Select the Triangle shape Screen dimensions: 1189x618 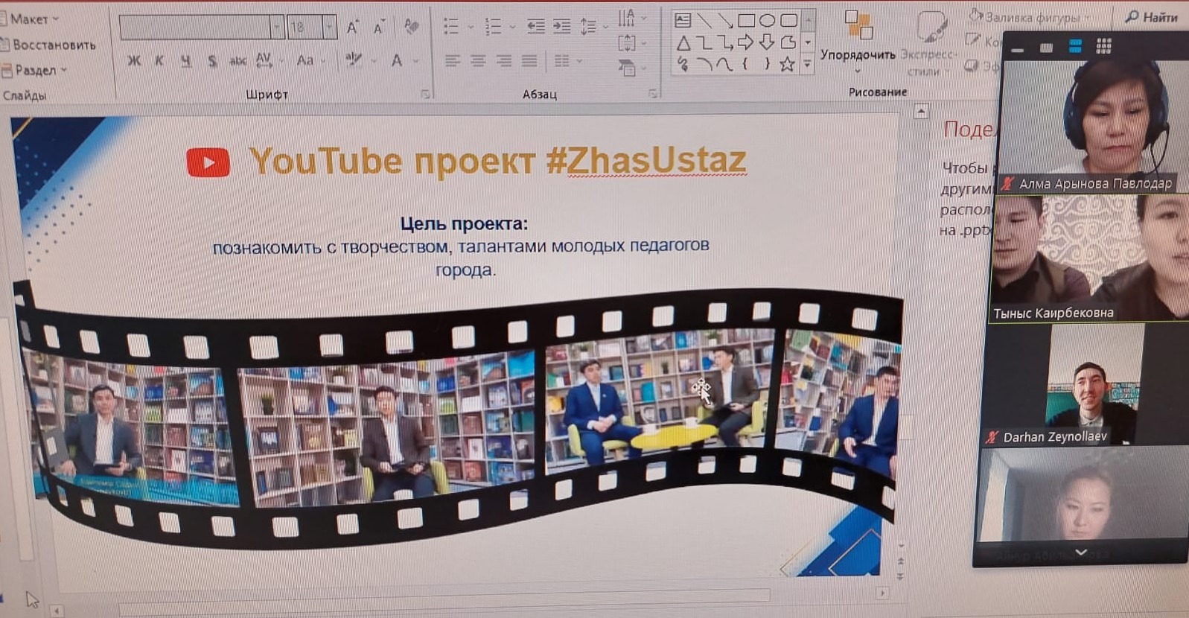tap(683, 43)
